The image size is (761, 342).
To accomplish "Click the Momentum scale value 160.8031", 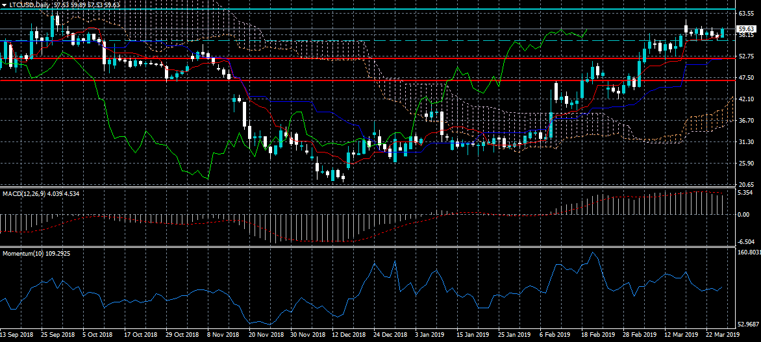I will [x=749, y=252].
